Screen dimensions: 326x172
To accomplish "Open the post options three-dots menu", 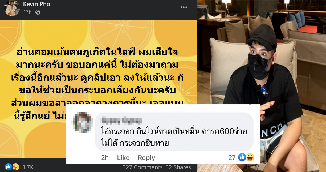I will [184, 7].
